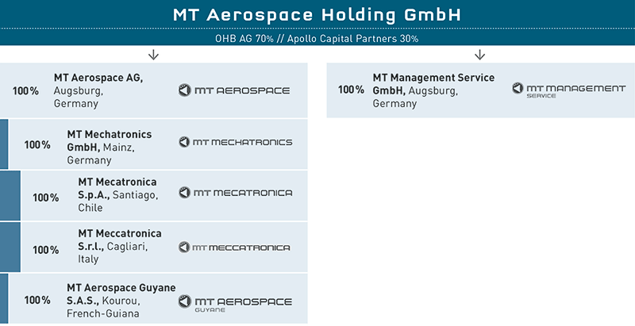Click the MT Aerospace logo
The height and width of the screenshot is (326, 635).
(x=234, y=90)
